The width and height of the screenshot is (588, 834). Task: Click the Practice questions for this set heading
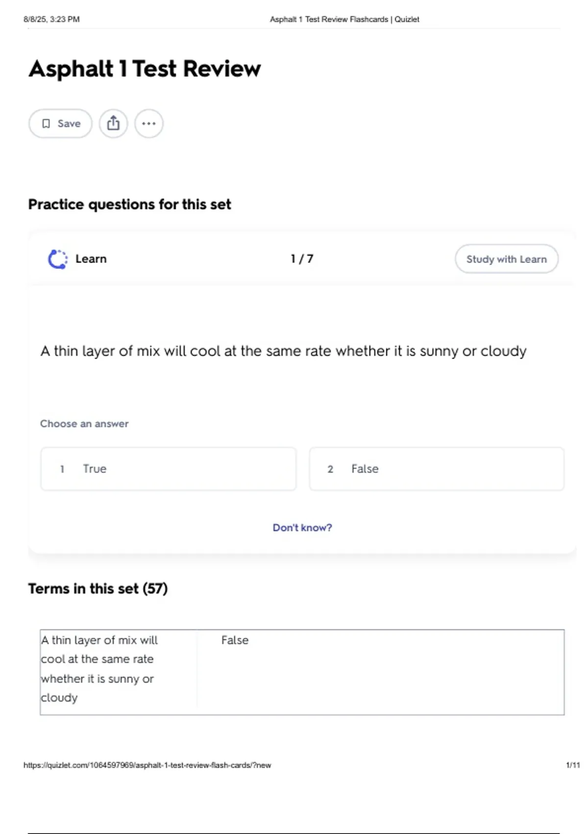[129, 205]
